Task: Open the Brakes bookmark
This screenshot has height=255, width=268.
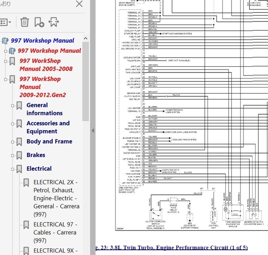Action: coord(36,155)
